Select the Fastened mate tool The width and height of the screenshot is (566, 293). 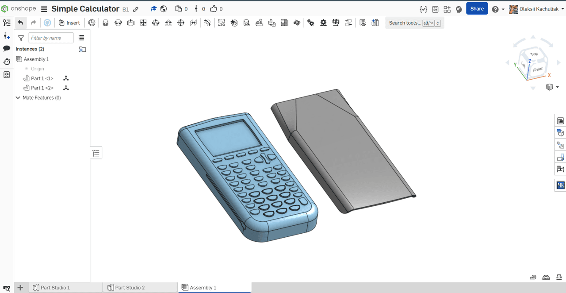point(105,23)
